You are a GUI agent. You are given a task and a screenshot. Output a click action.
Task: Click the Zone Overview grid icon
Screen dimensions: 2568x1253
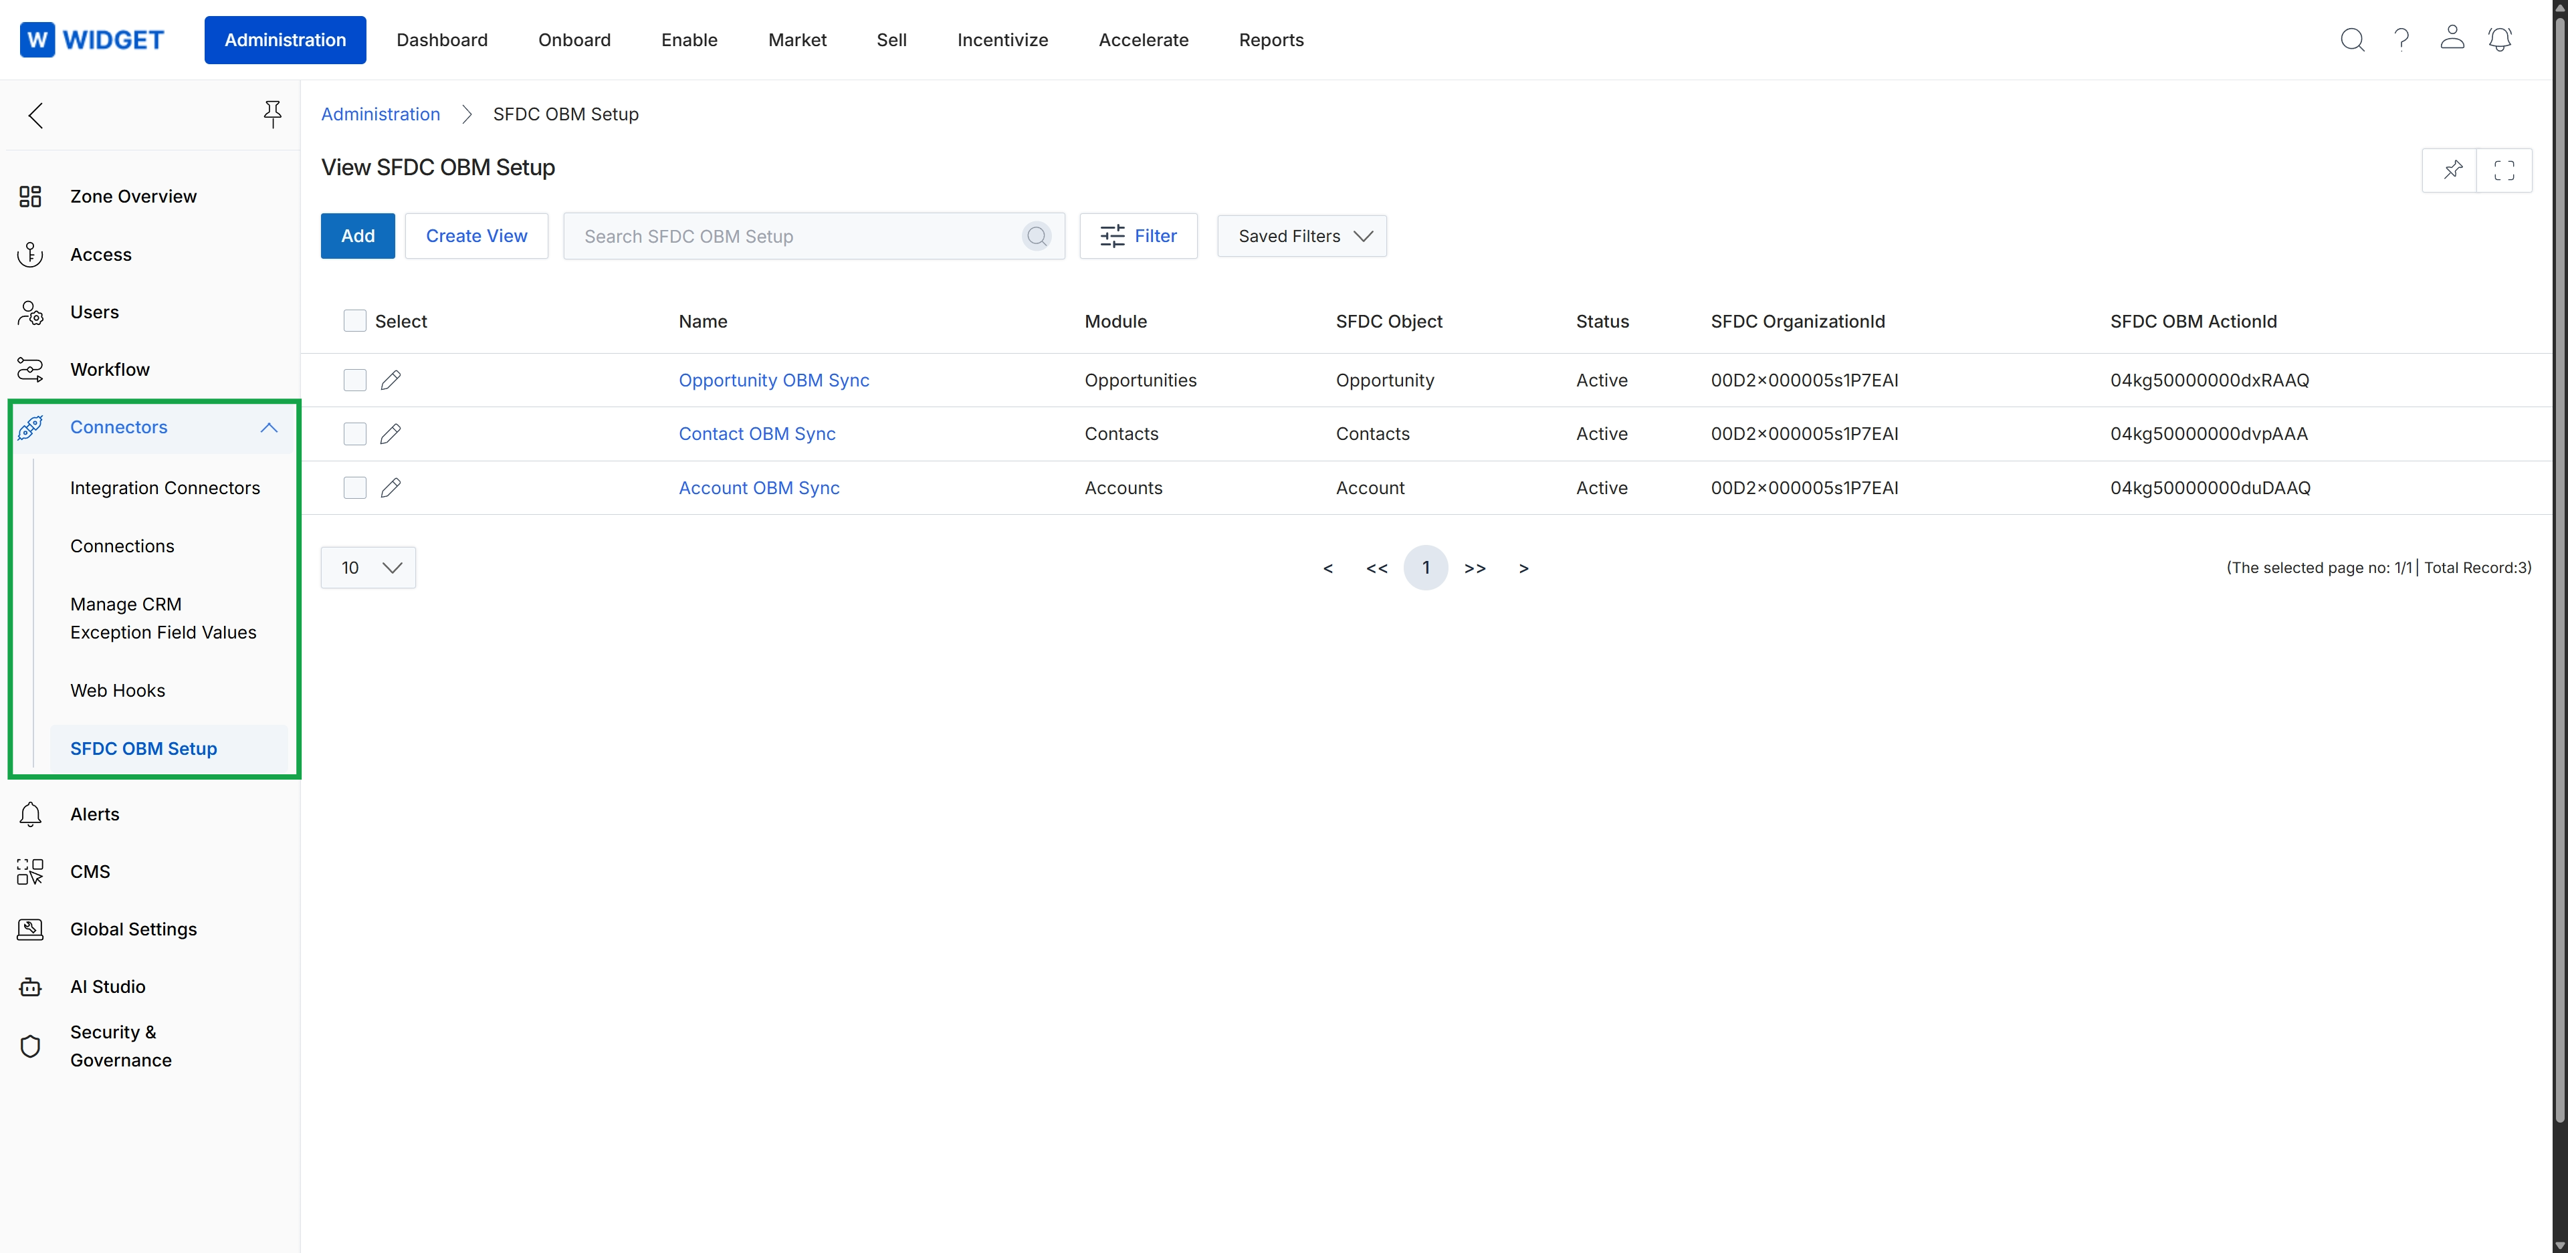tap(30, 197)
